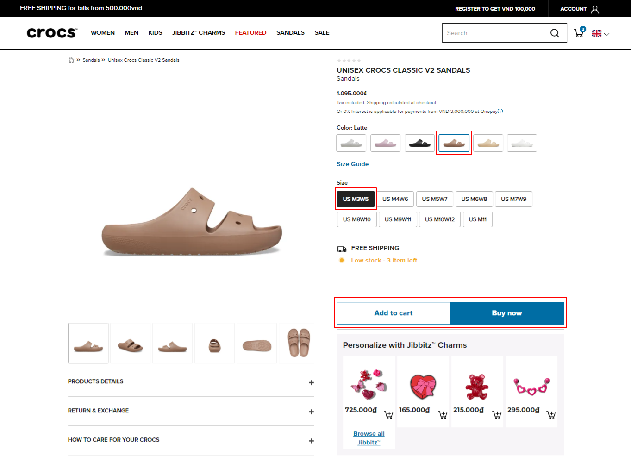
Task: Select size US M8W10
Action: click(x=357, y=219)
